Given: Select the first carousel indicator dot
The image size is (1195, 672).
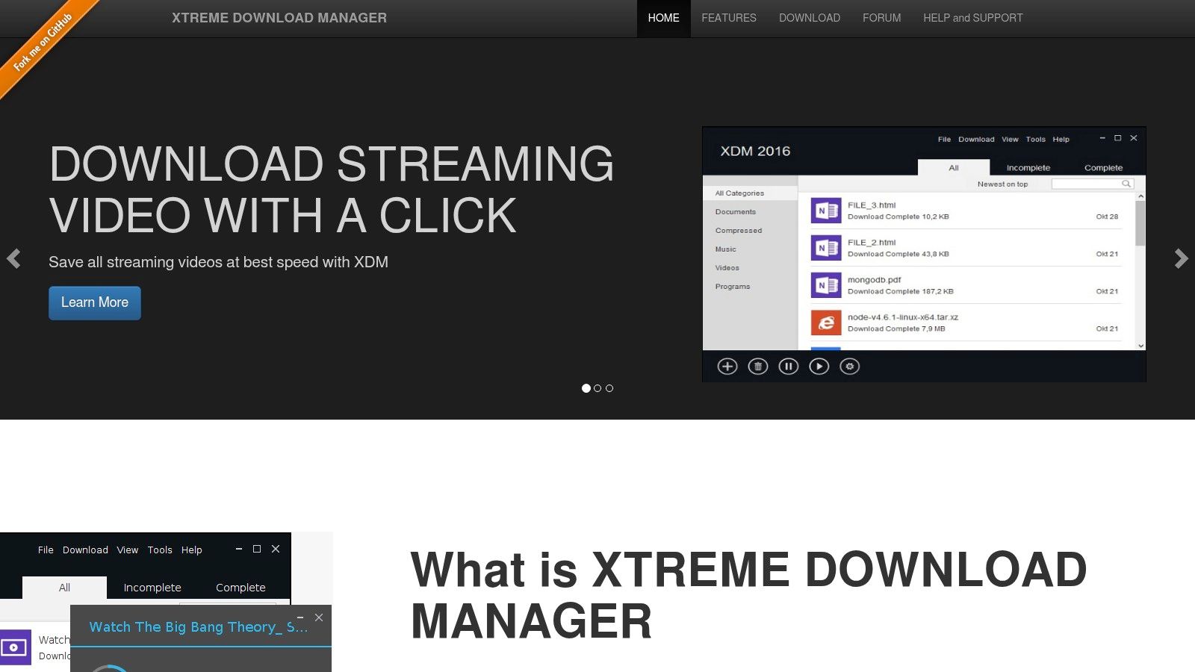Looking at the screenshot, I should click(586, 388).
